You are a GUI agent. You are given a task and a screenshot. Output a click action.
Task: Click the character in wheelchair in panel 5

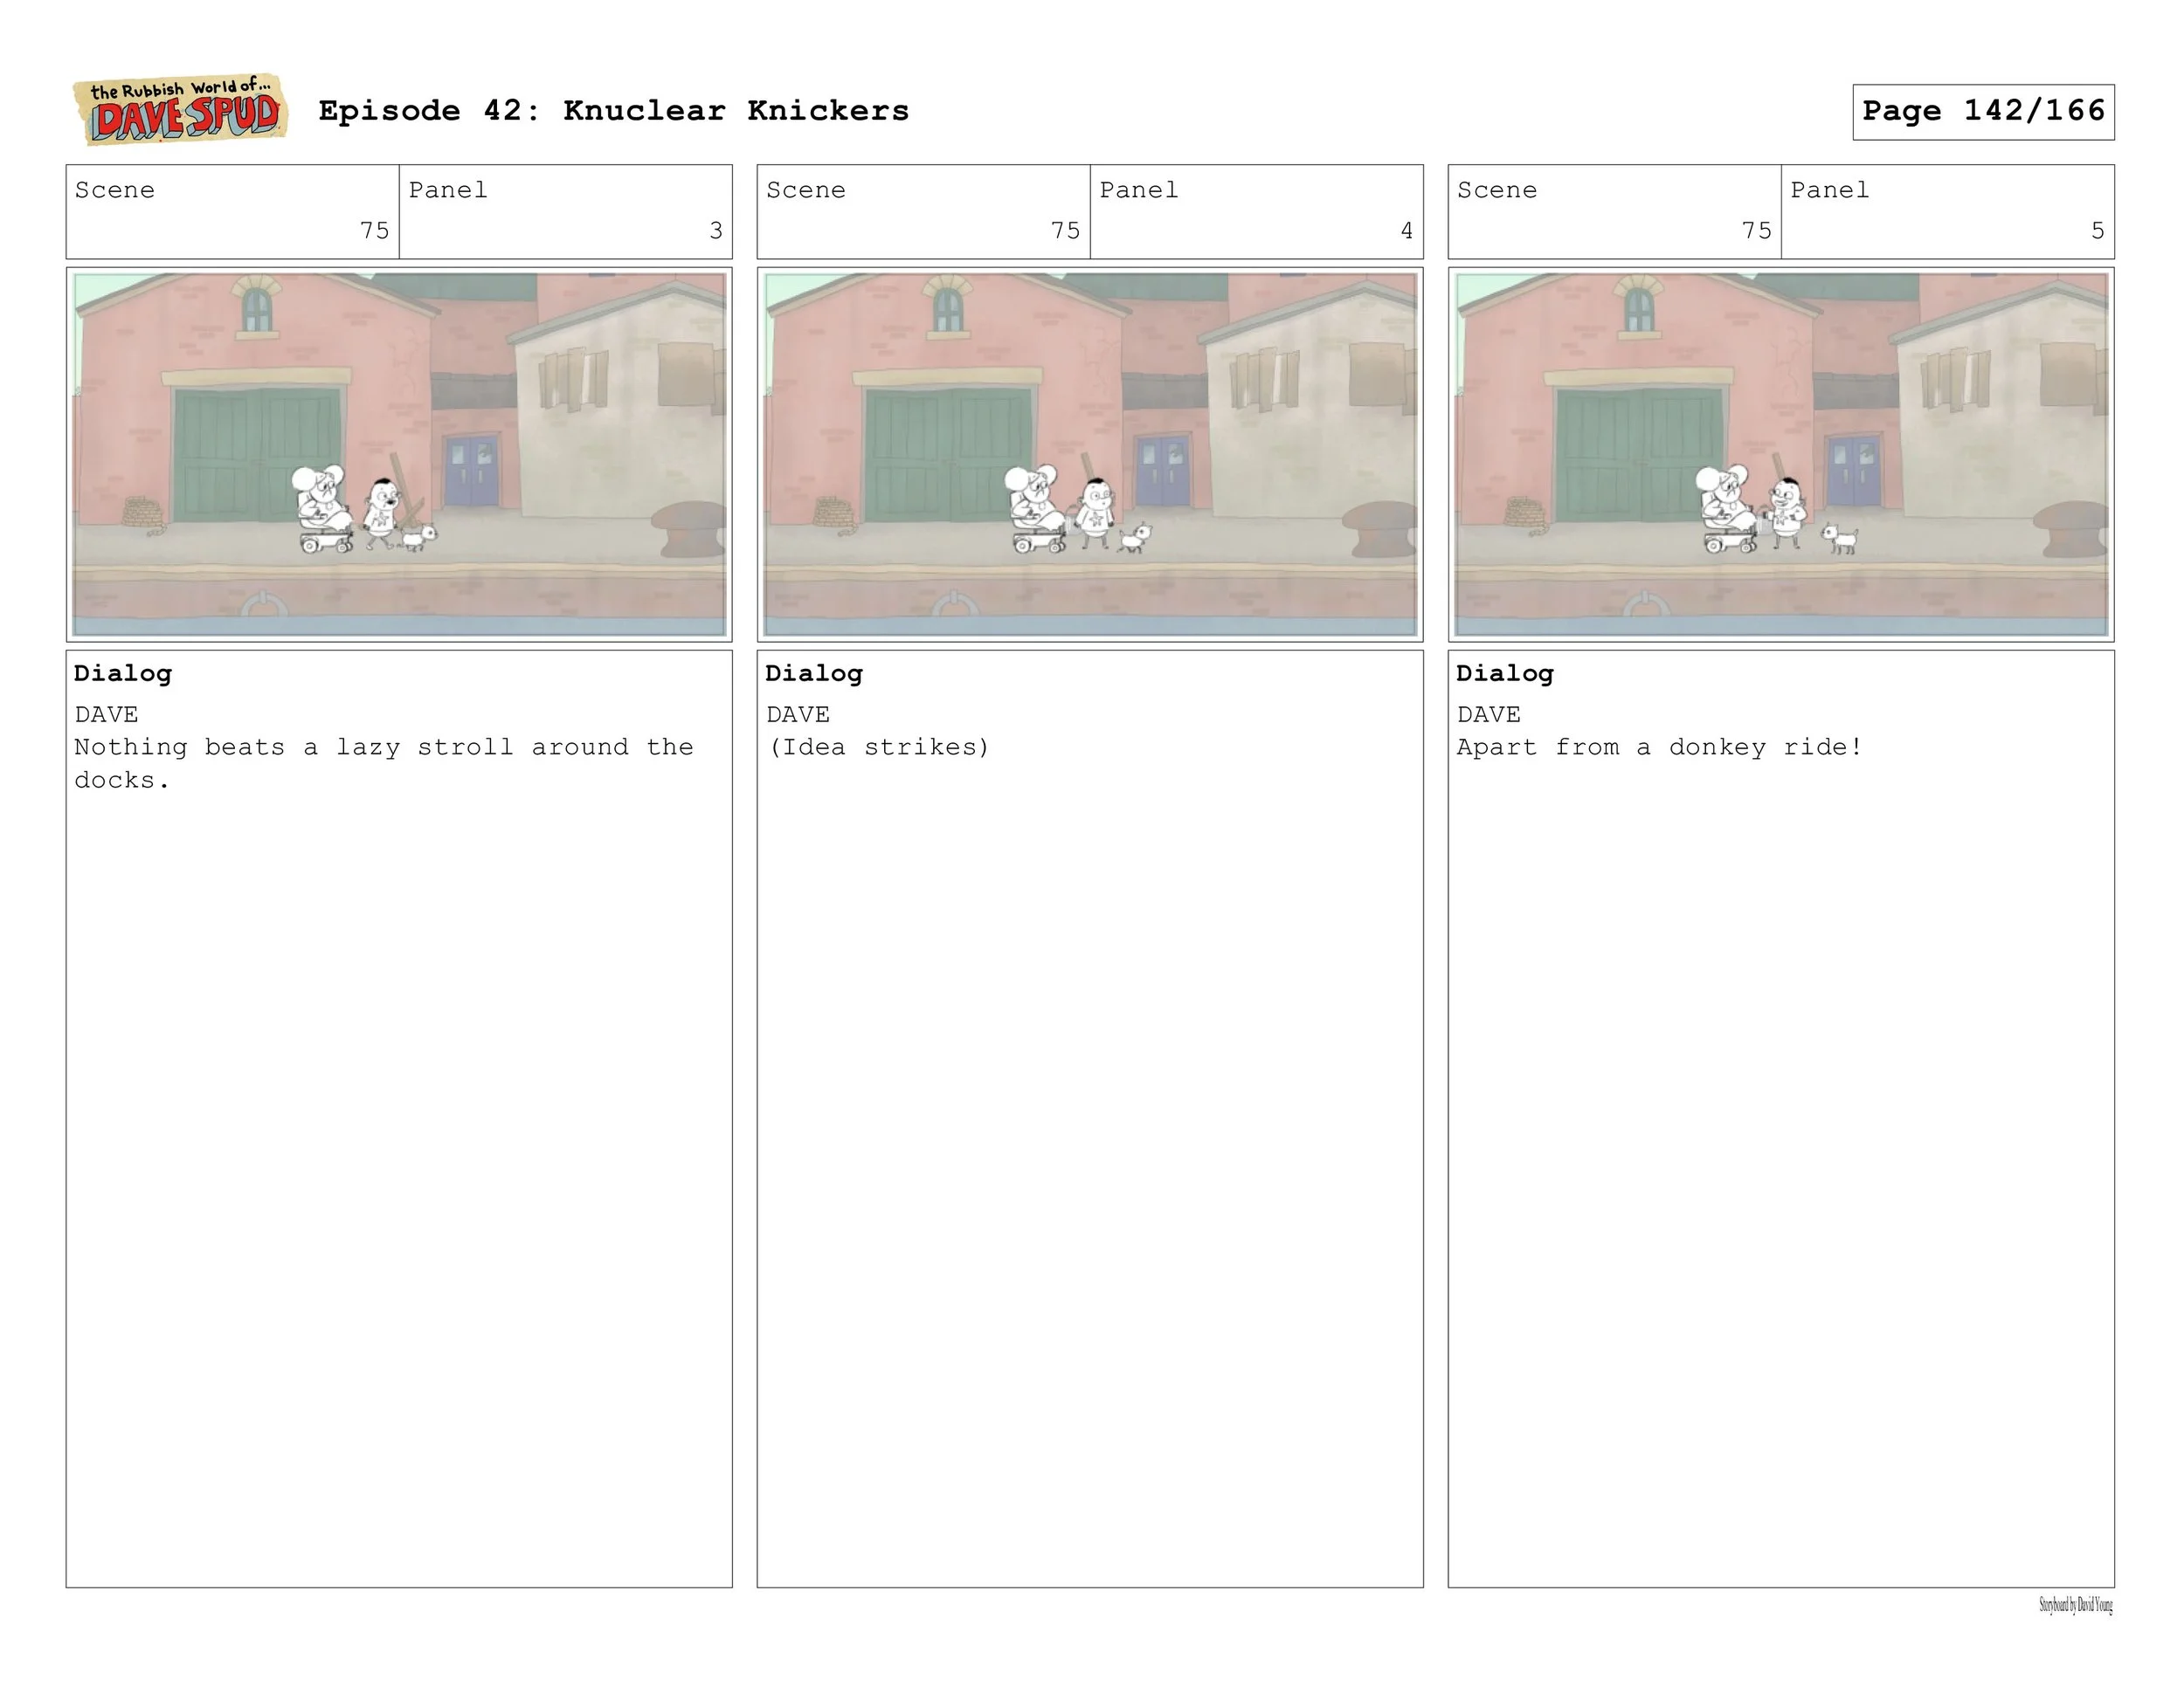(x=1726, y=510)
